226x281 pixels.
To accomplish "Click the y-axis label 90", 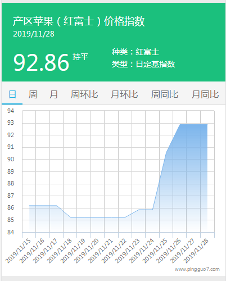I will (x=11, y=159).
